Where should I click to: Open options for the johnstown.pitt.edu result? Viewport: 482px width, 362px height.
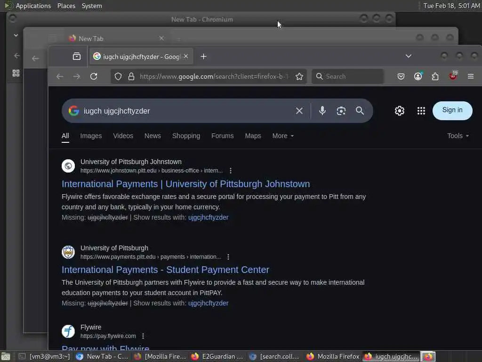231,171
